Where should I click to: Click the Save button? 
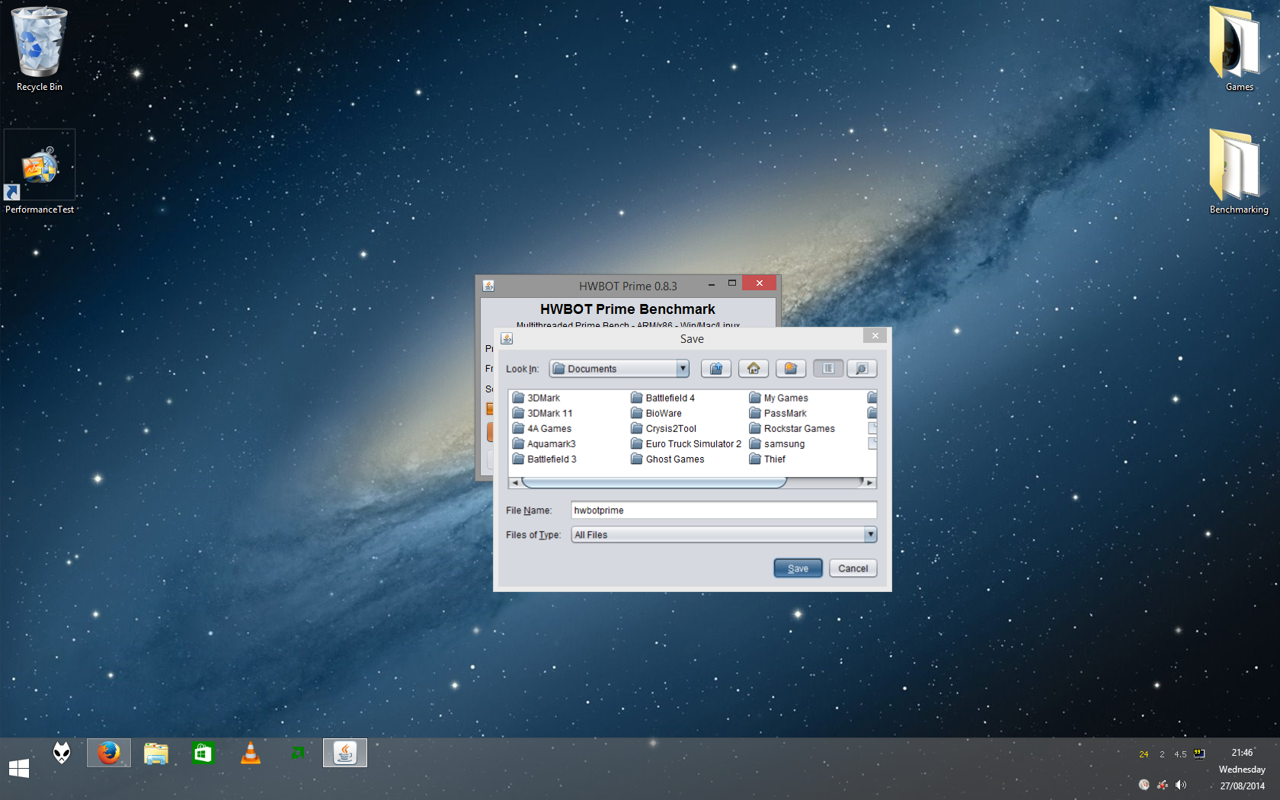click(798, 568)
